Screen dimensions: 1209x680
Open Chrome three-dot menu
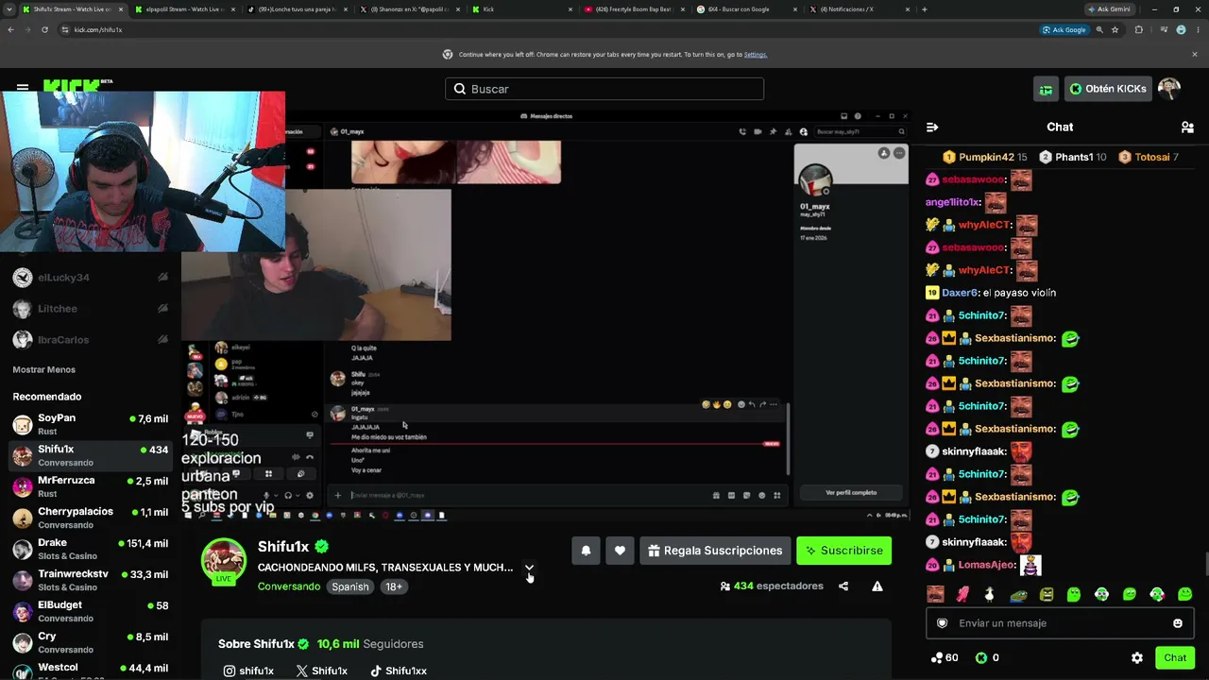point(1197,29)
